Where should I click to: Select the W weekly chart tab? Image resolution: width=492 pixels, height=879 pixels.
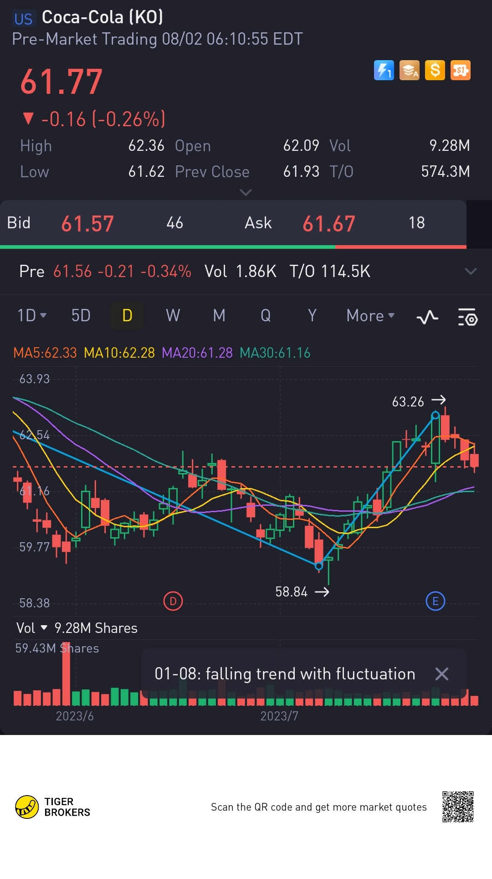(x=173, y=315)
